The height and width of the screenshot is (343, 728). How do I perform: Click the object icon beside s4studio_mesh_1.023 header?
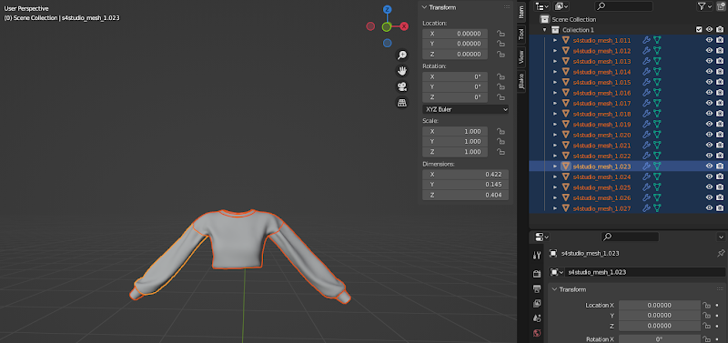point(553,254)
